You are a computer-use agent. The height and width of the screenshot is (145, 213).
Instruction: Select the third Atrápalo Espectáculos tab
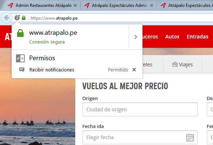[190, 5]
